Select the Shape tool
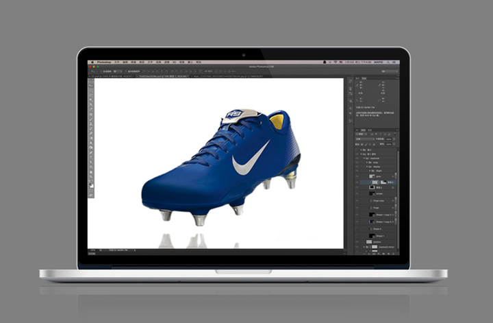This screenshot has width=493, height=323. [91, 167]
